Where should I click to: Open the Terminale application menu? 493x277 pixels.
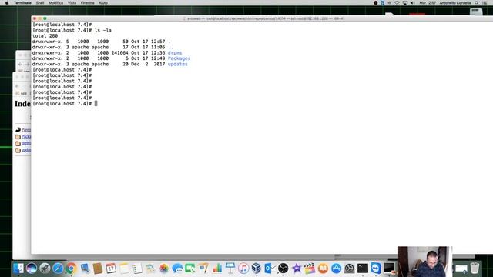22,3
